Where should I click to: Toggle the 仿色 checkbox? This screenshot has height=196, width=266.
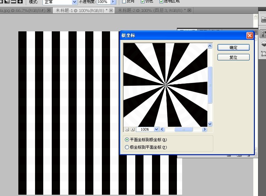[143, 1]
